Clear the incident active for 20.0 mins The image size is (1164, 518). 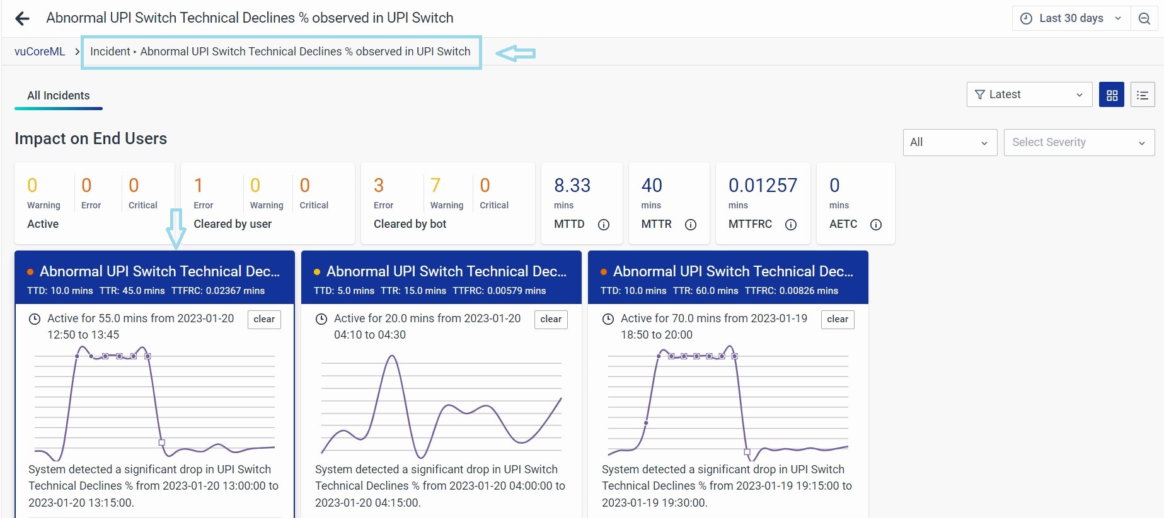coord(551,319)
